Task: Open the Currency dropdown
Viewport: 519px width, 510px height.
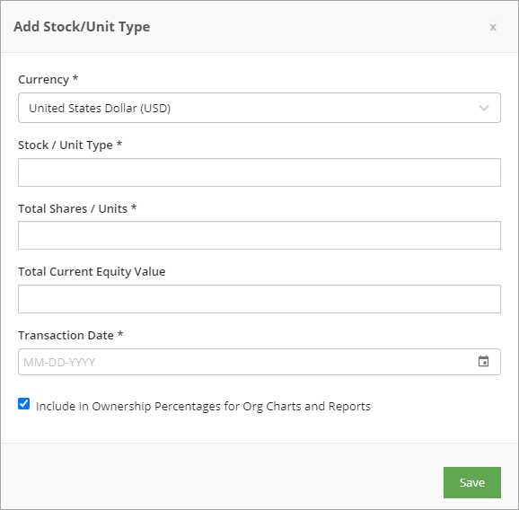Action: point(259,108)
